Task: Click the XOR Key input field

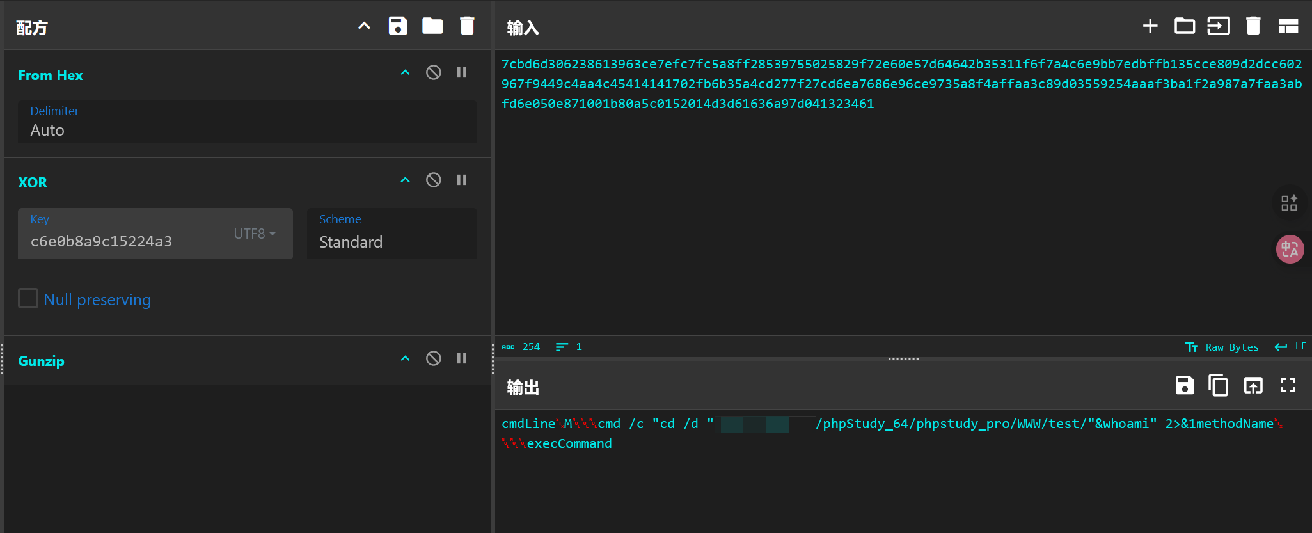Action: [128, 241]
